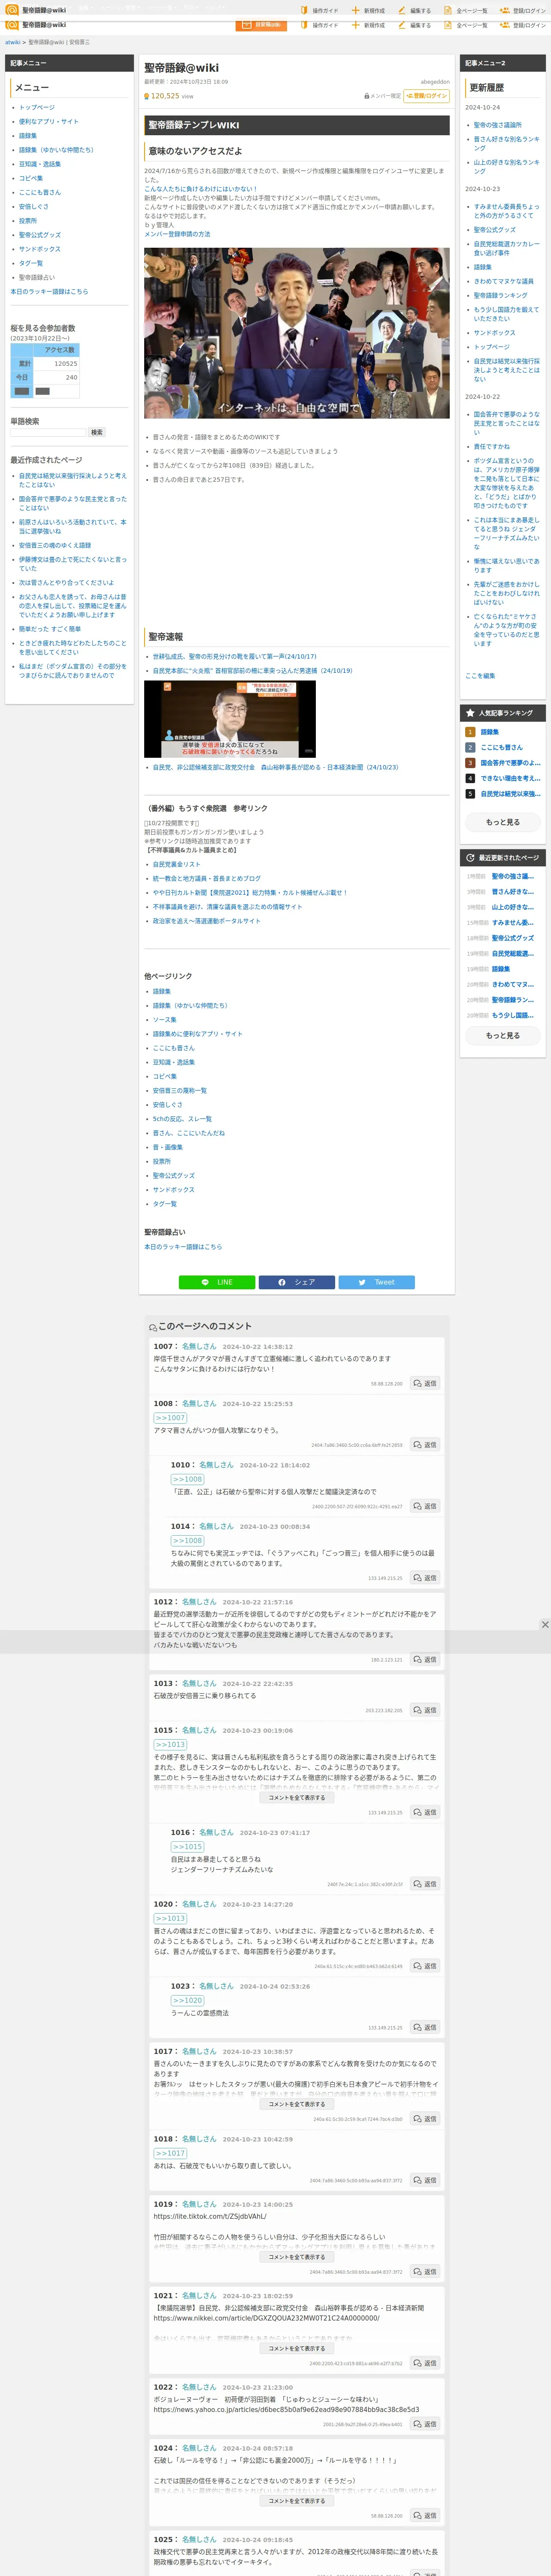Reply to comment 1013
The width and height of the screenshot is (551, 2576).
pyautogui.click(x=425, y=1710)
